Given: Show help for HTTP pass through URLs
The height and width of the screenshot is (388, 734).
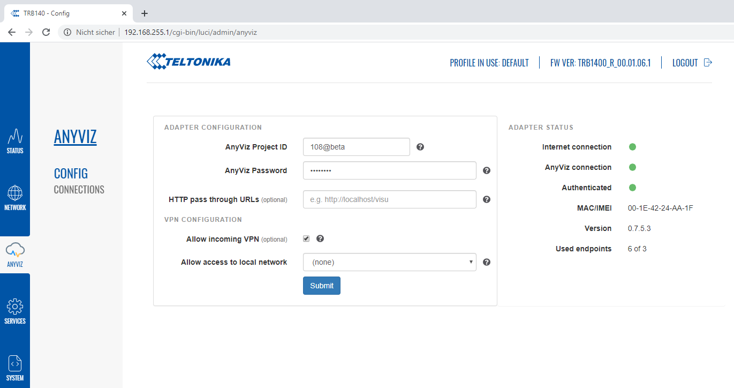Looking at the screenshot, I should click(487, 199).
